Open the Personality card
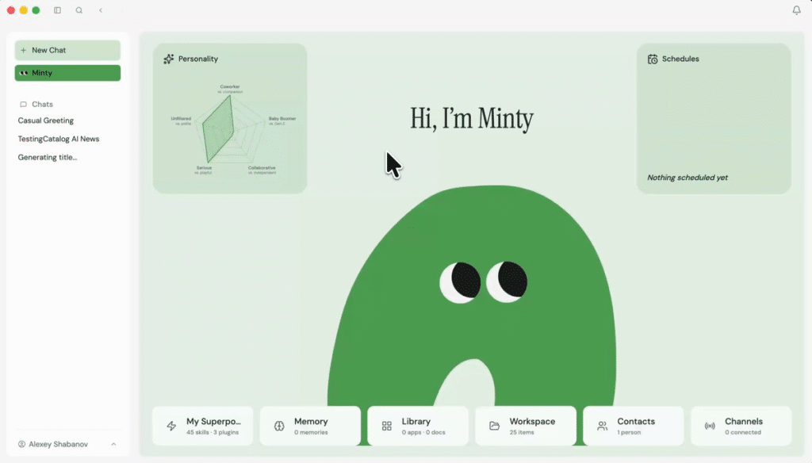Image resolution: width=812 pixels, height=463 pixels. tap(229, 119)
